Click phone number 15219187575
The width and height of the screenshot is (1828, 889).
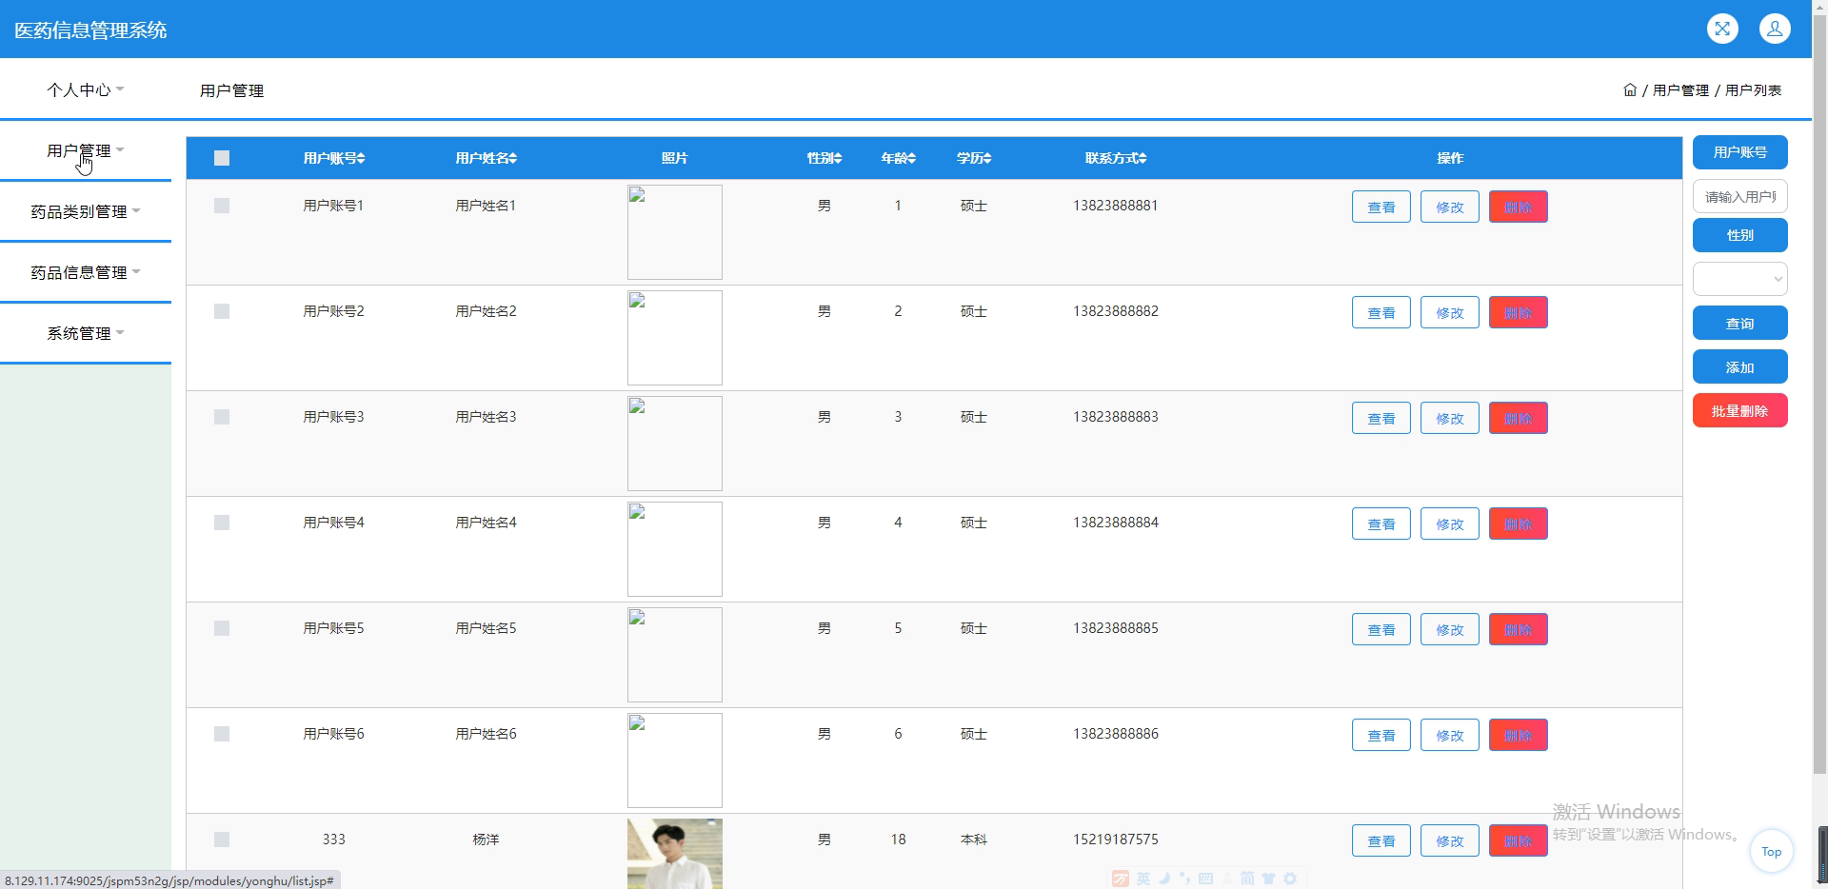(1116, 840)
